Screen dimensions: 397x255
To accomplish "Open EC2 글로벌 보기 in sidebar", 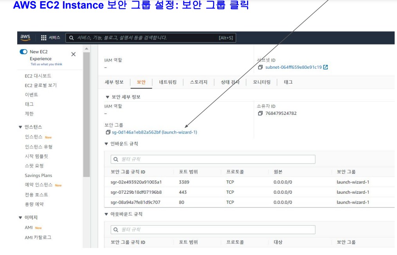I will 41,86.
